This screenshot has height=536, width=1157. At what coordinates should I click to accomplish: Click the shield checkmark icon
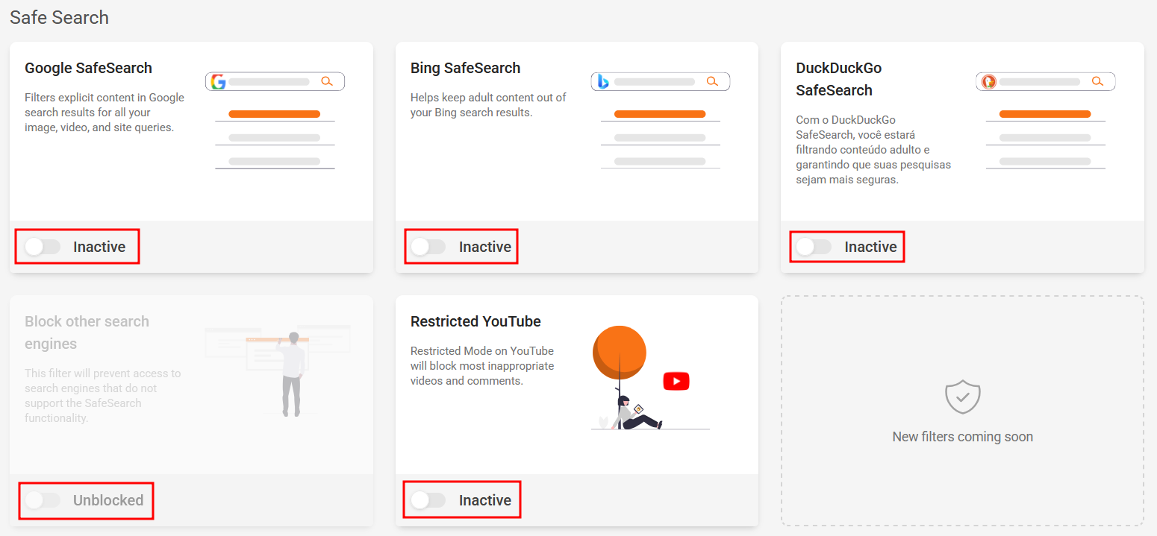click(962, 397)
